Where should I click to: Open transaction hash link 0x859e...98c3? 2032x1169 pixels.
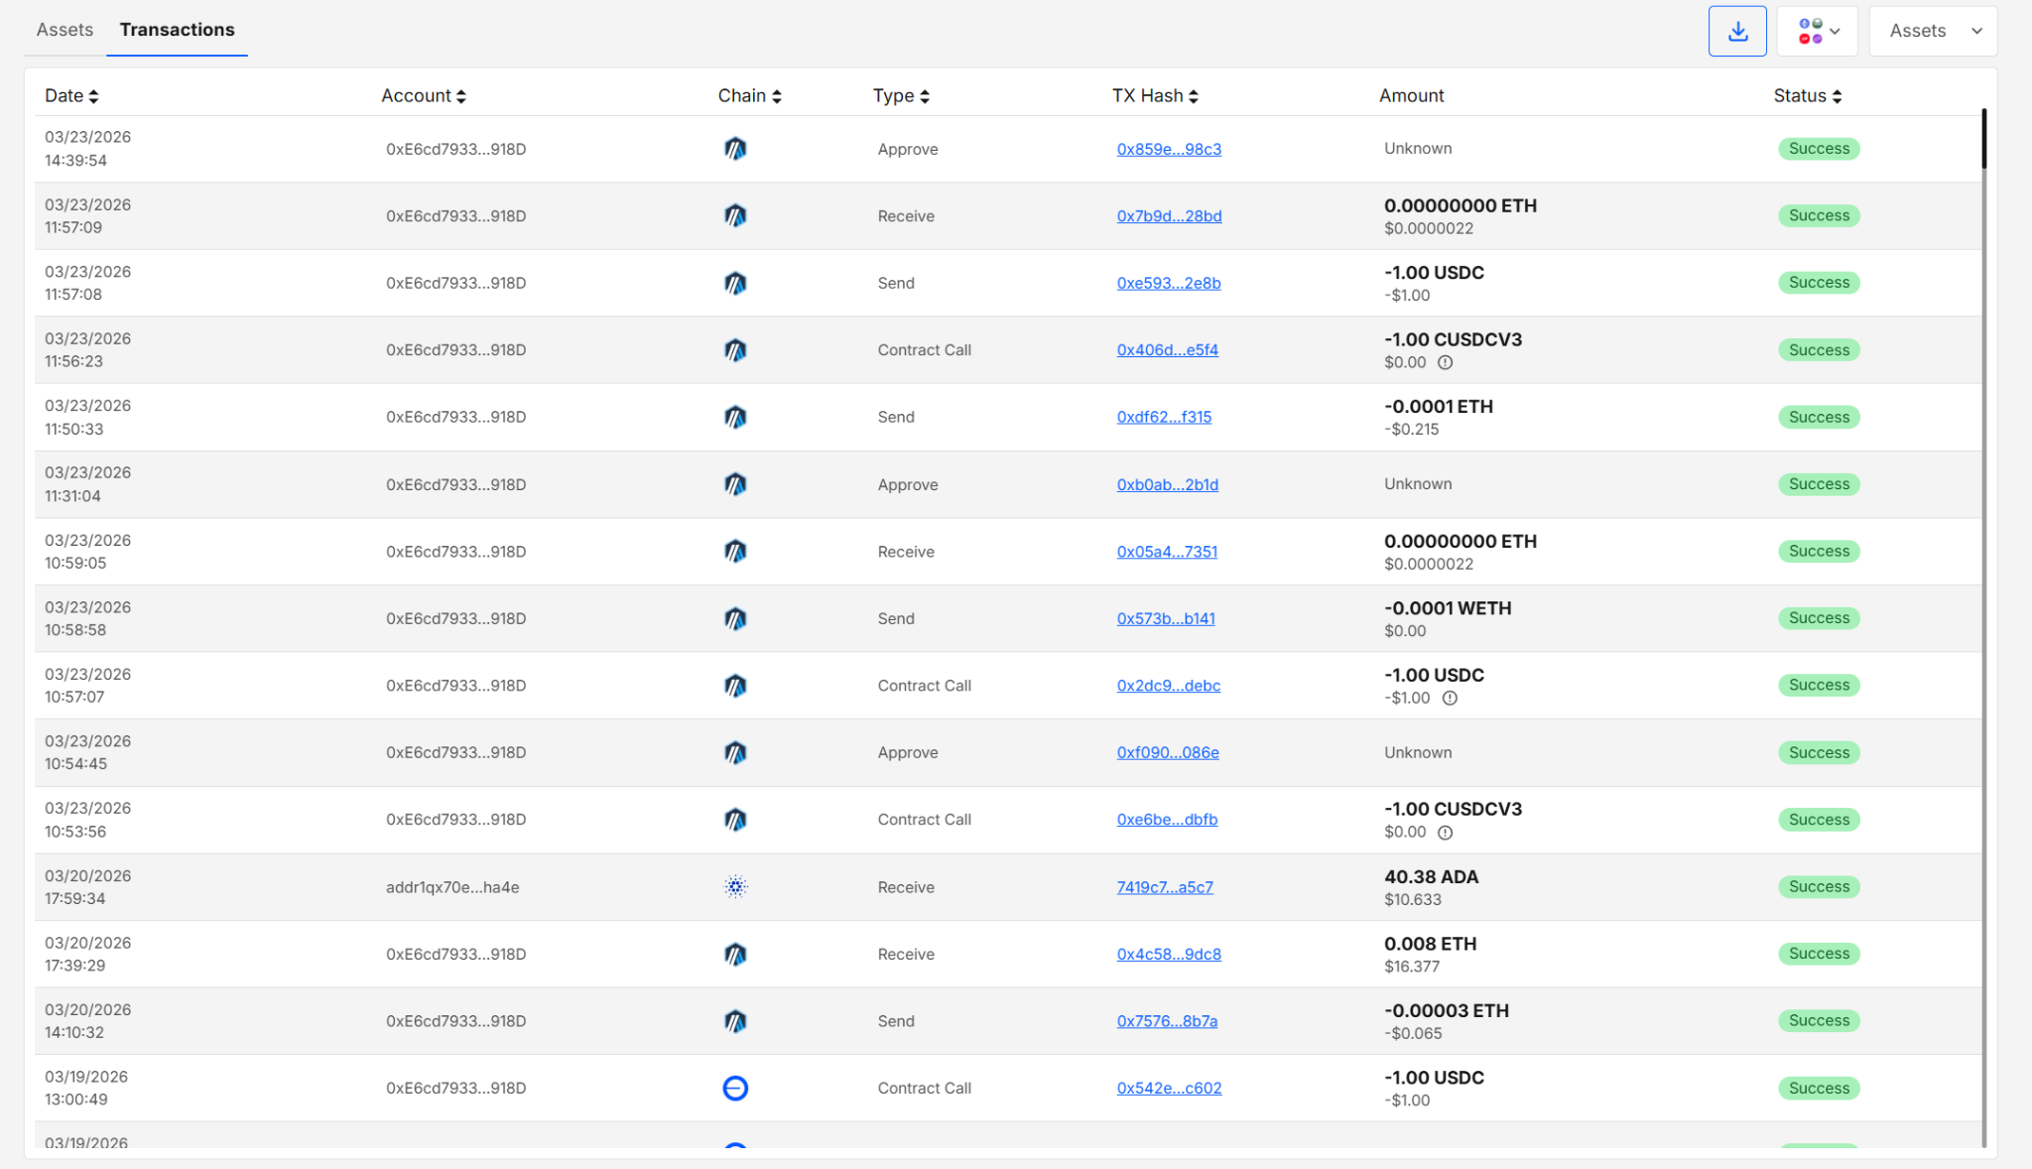(1169, 149)
